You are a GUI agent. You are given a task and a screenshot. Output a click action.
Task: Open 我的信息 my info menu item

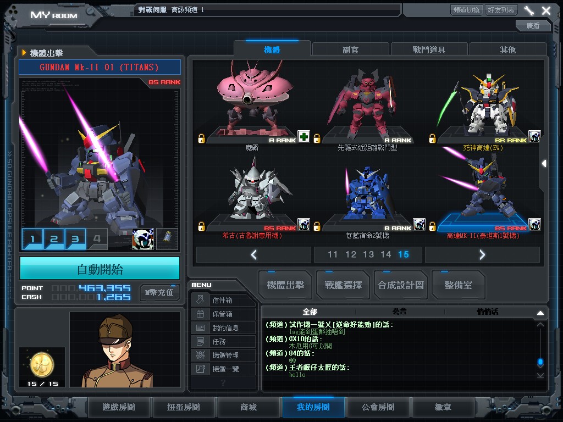point(223,327)
